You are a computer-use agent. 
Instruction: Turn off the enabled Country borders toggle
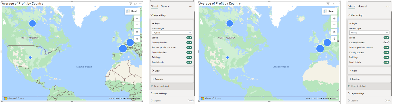tap(189, 42)
